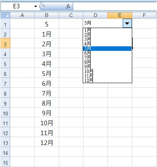Select column D header

pos(95,16)
